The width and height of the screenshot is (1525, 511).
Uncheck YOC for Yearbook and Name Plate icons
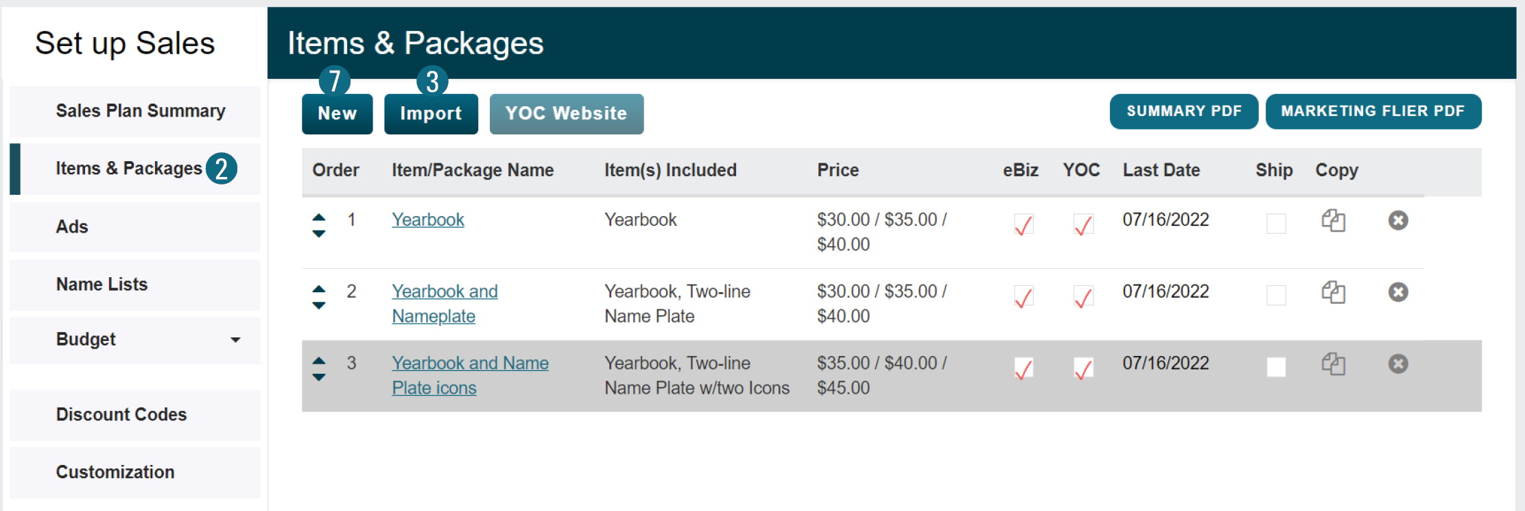coord(1083,368)
